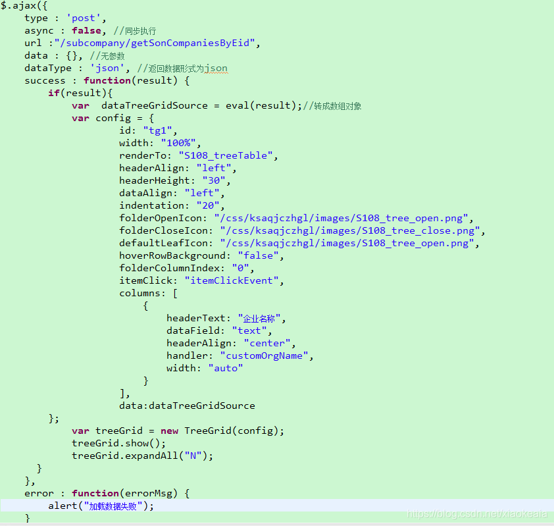Viewport: 554px width, 526px height.
Task: Click the defaultLeafIcon path string
Action: (x=347, y=243)
